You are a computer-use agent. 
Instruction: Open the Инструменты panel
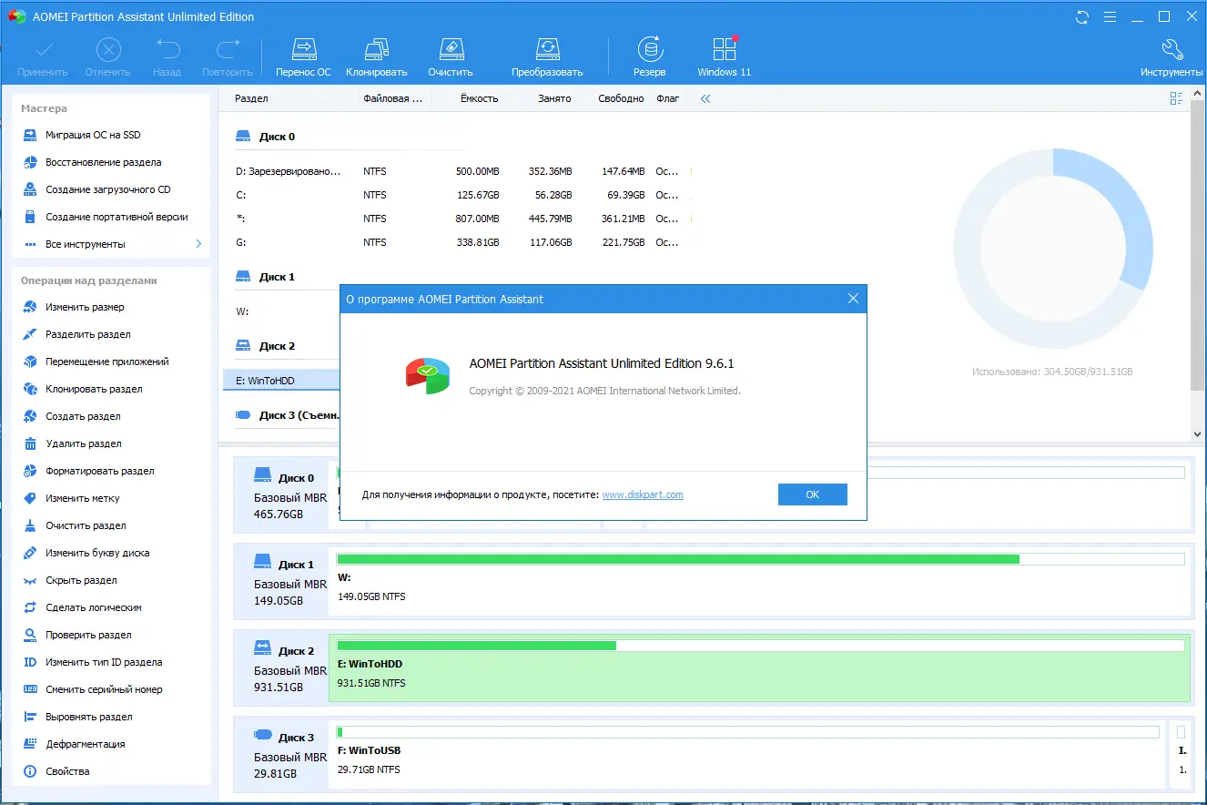point(1172,55)
